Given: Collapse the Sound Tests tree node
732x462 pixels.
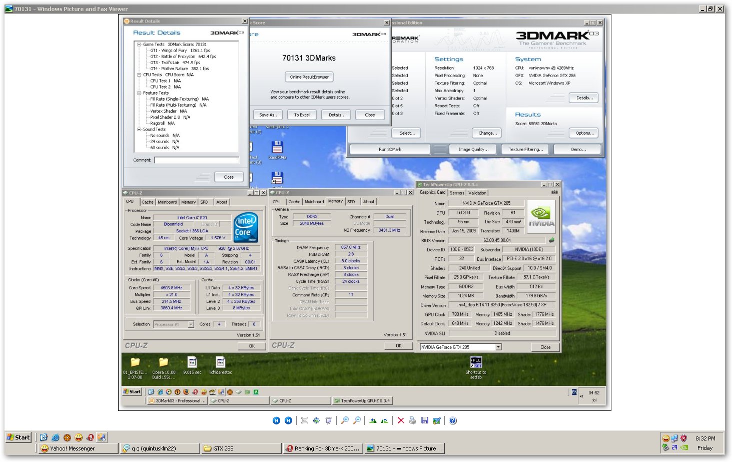Looking at the screenshot, I should (139, 129).
